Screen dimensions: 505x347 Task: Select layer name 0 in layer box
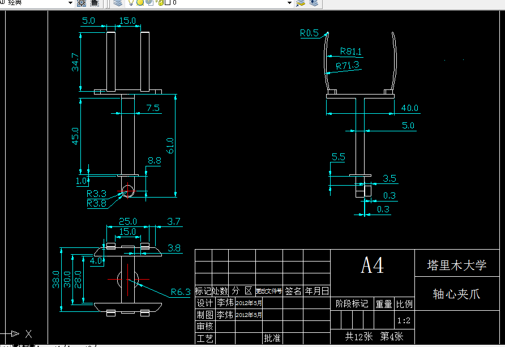click(174, 3)
